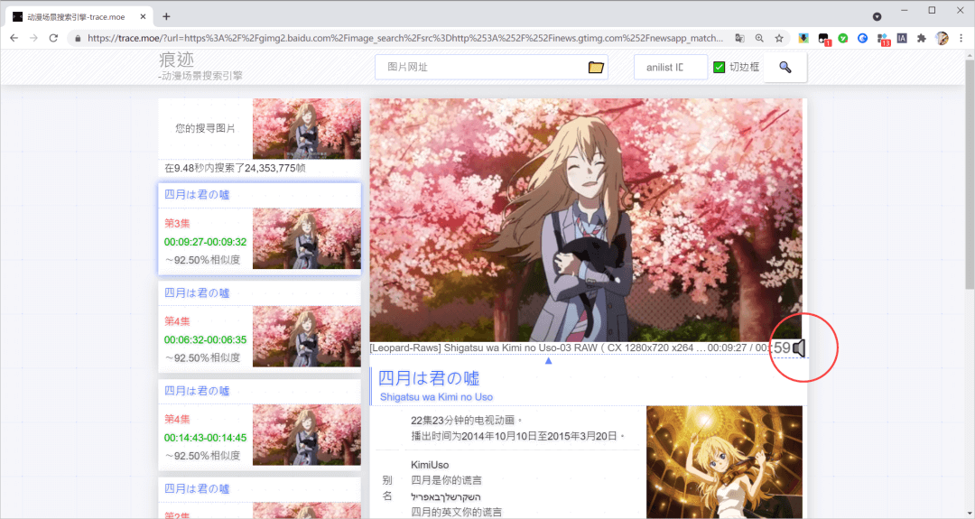Viewport: 975px width, 519px height.
Task: Select result 第4集 00:14:43-00:14:45
Action: coord(259,424)
